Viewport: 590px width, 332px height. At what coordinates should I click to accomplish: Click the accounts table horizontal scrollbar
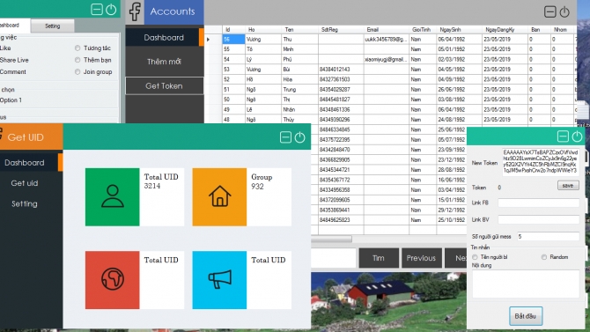click(331, 239)
